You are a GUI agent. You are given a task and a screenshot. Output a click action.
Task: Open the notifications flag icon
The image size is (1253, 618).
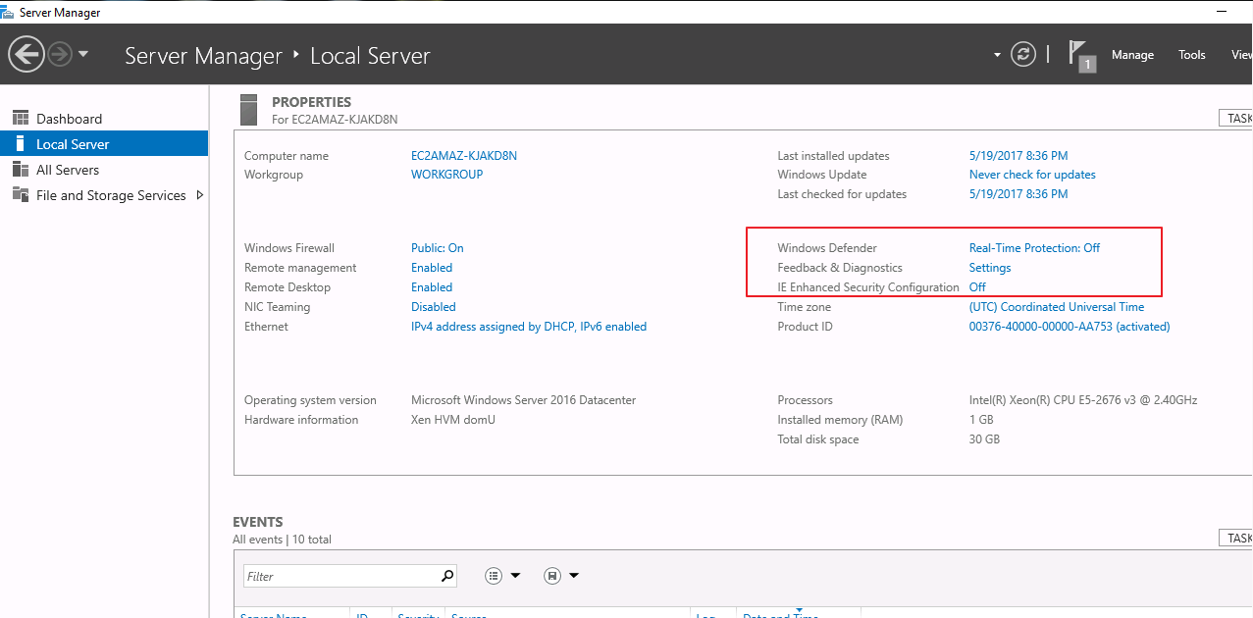(x=1080, y=55)
